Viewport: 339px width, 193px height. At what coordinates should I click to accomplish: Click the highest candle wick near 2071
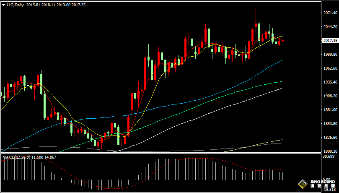point(256,12)
